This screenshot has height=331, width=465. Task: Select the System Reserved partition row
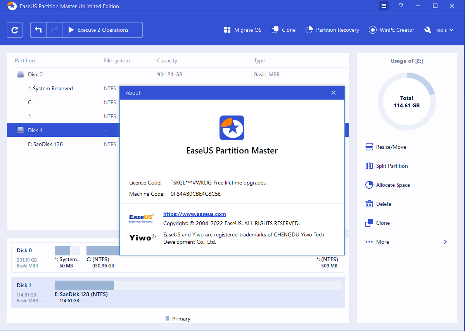(63, 88)
